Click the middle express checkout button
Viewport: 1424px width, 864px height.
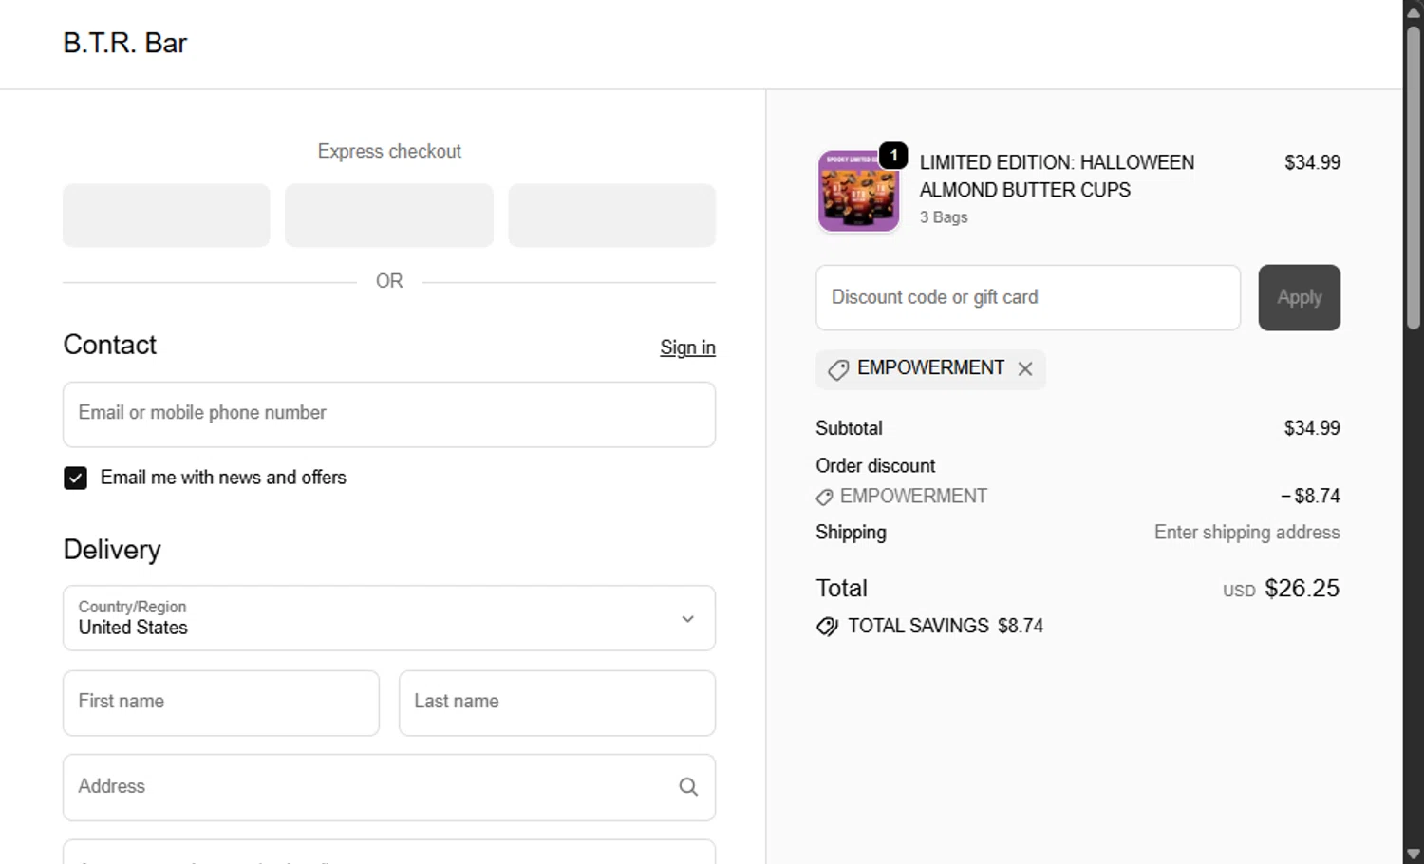tap(389, 216)
